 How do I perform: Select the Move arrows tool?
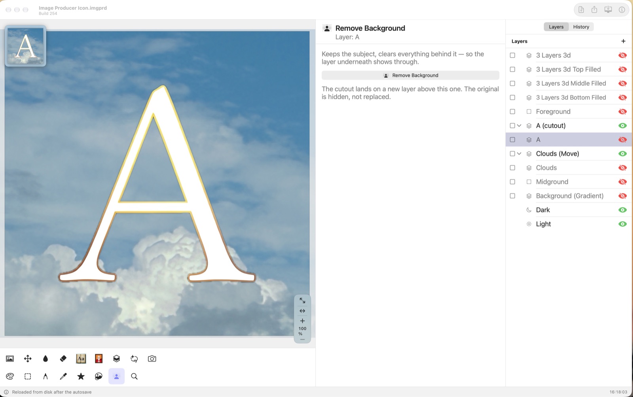click(28, 359)
